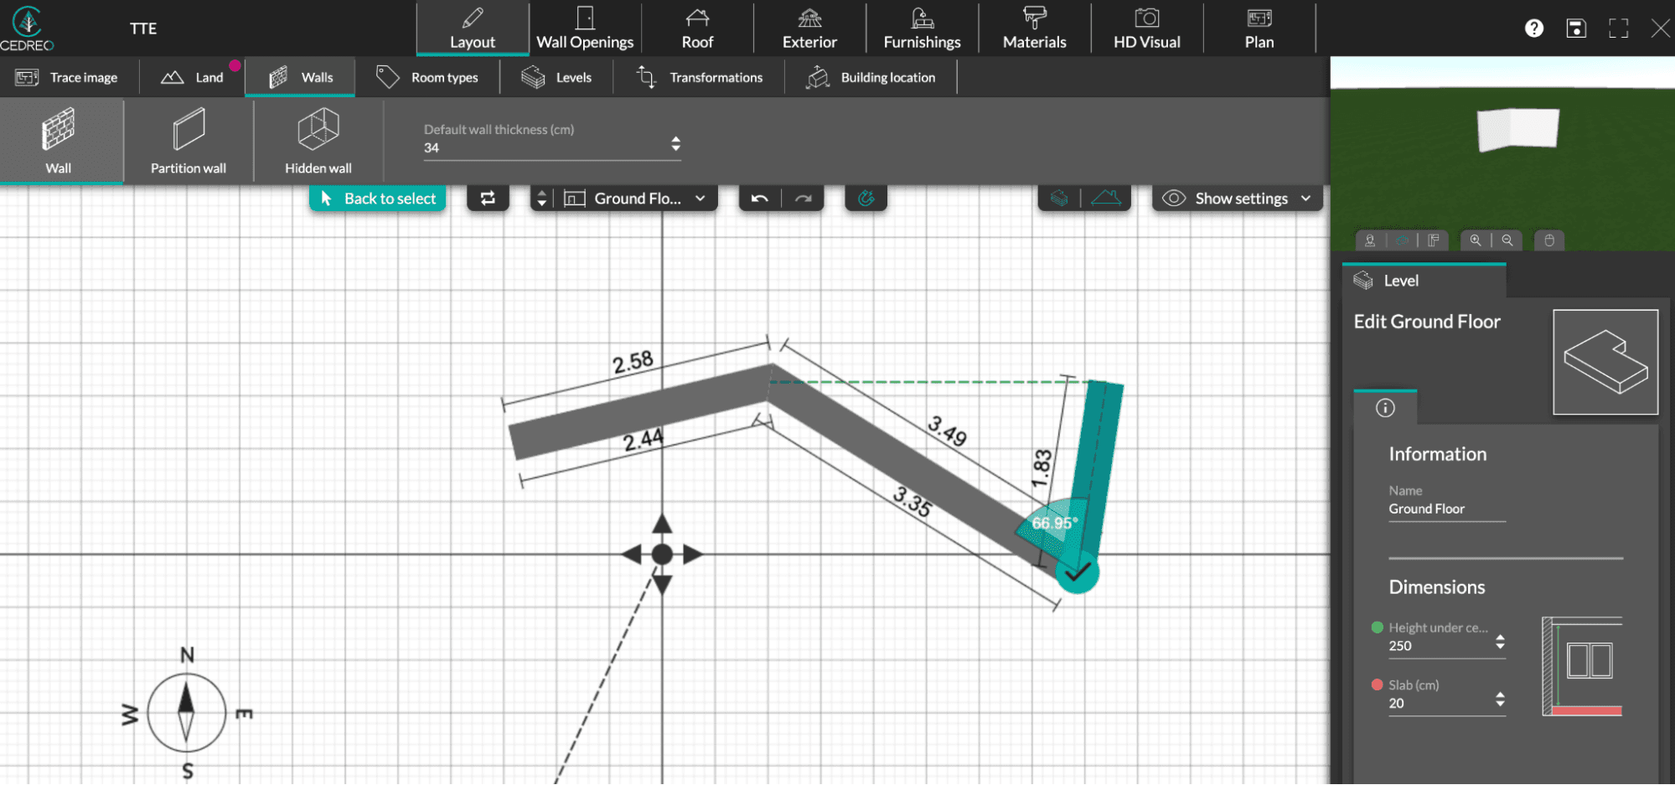Click the Redo arrow above the canvas
The width and height of the screenshot is (1675, 785).
coord(803,198)
